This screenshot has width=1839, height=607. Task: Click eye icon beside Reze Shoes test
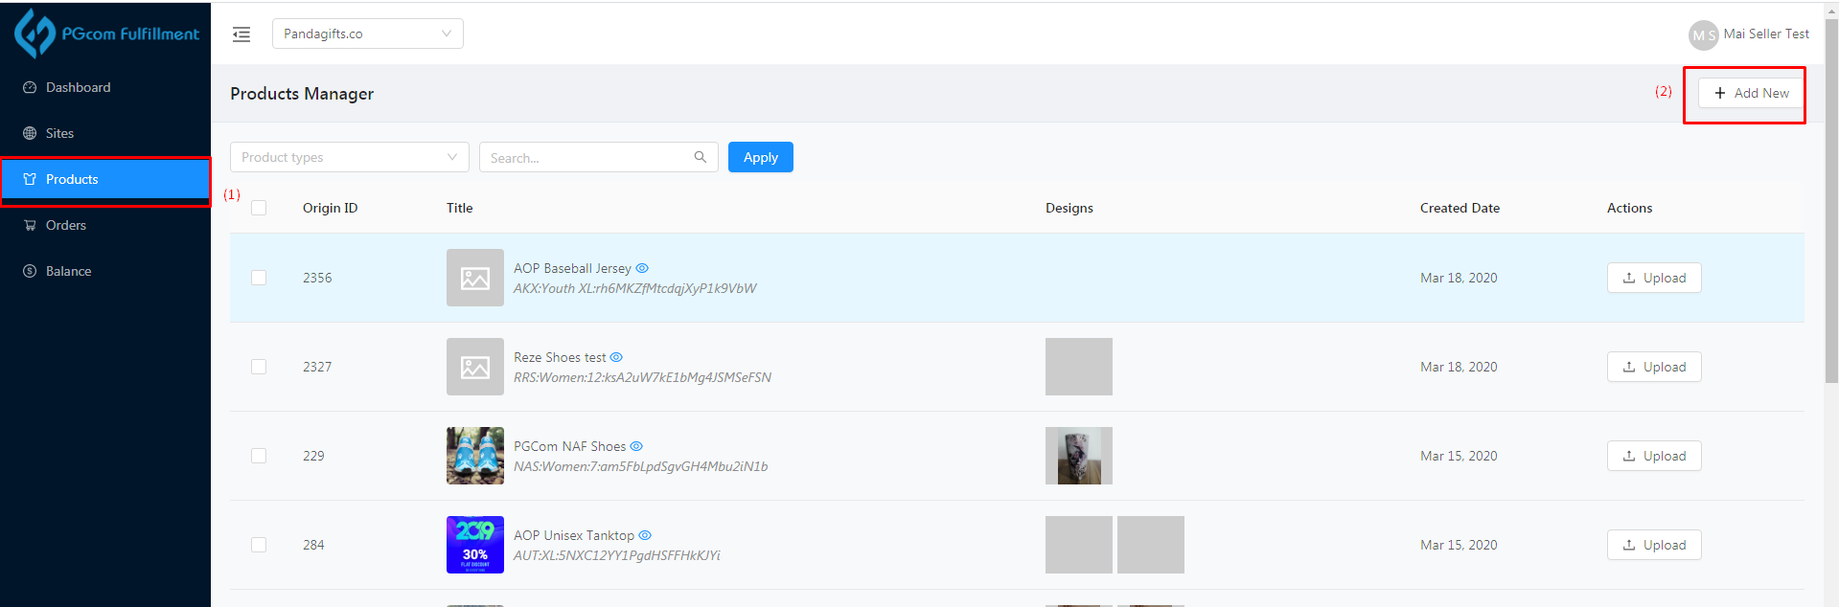616,357
